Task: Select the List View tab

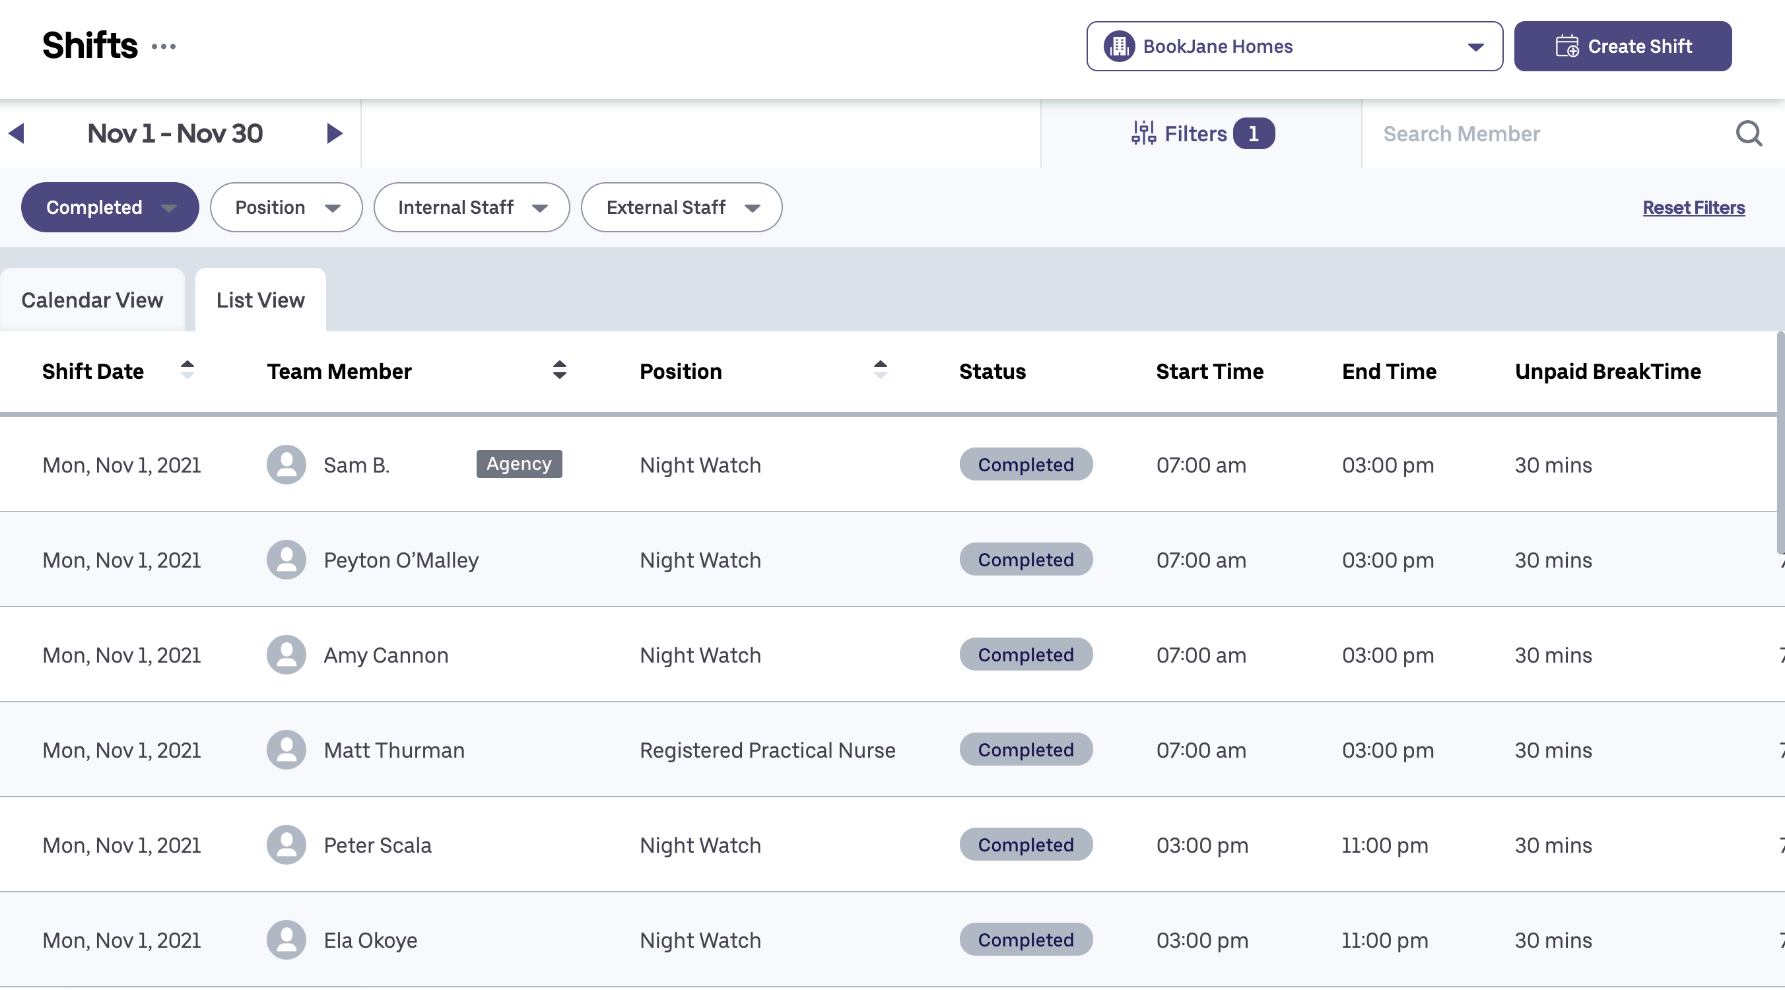Action: pyautogui.click(x=260, y=300)
